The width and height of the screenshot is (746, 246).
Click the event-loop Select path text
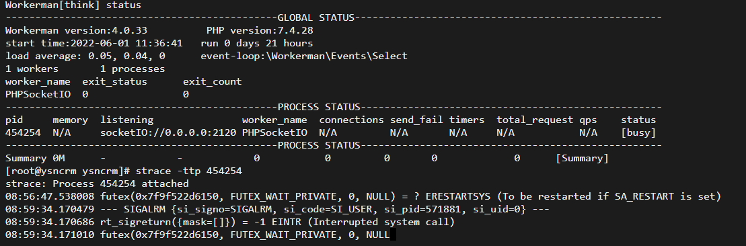(x=304, y=56)
